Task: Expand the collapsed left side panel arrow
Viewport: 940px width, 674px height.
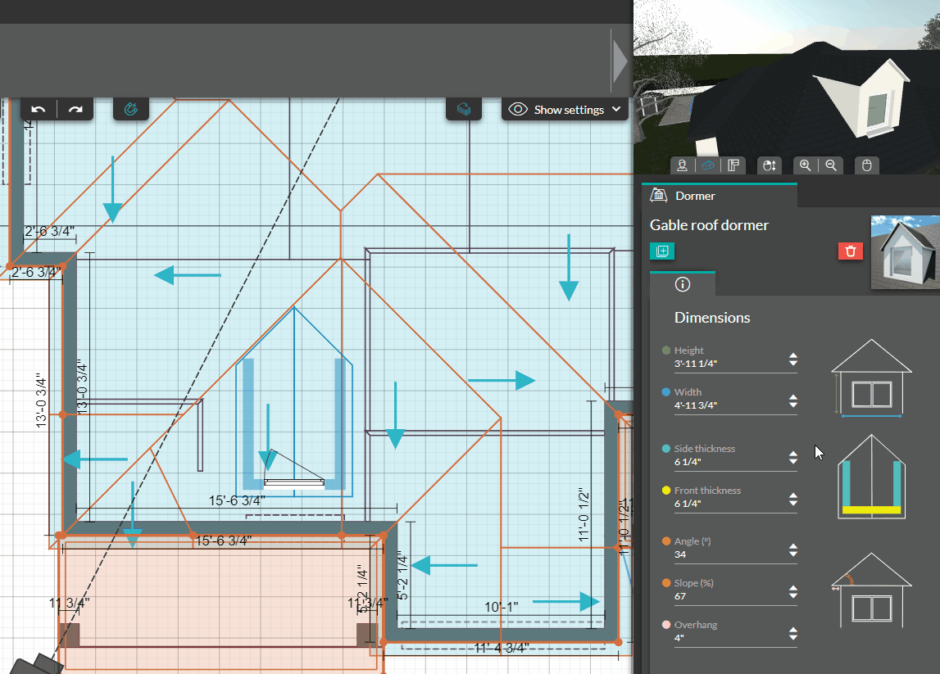Action: pyautogui.click(x=620, y=61)
